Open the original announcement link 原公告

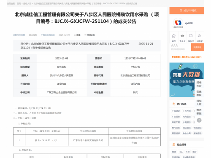[x=75, y=46]
